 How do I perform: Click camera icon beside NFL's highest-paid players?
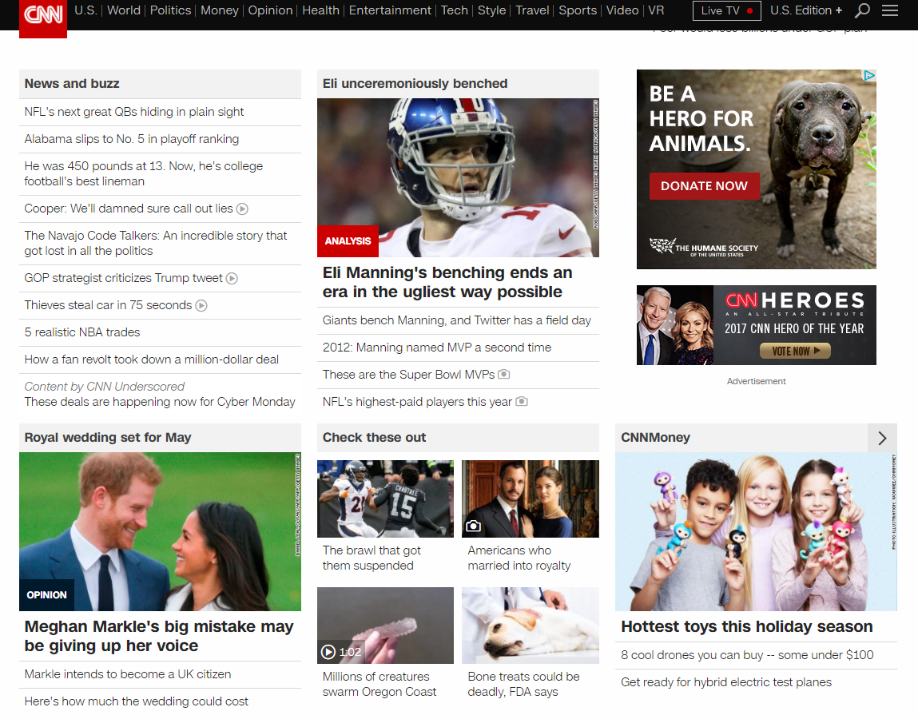522,402
